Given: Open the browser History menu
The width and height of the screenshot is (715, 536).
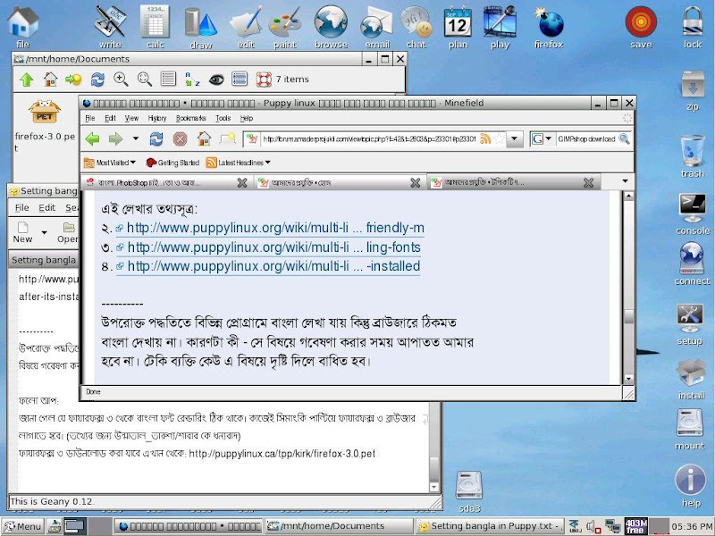Looking at the screenshot, I should pyautogui.click(x=157, y=118).
